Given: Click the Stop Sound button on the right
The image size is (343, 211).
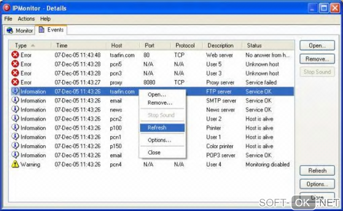Looking at the screenshot, I should click(x=317, y=72).
